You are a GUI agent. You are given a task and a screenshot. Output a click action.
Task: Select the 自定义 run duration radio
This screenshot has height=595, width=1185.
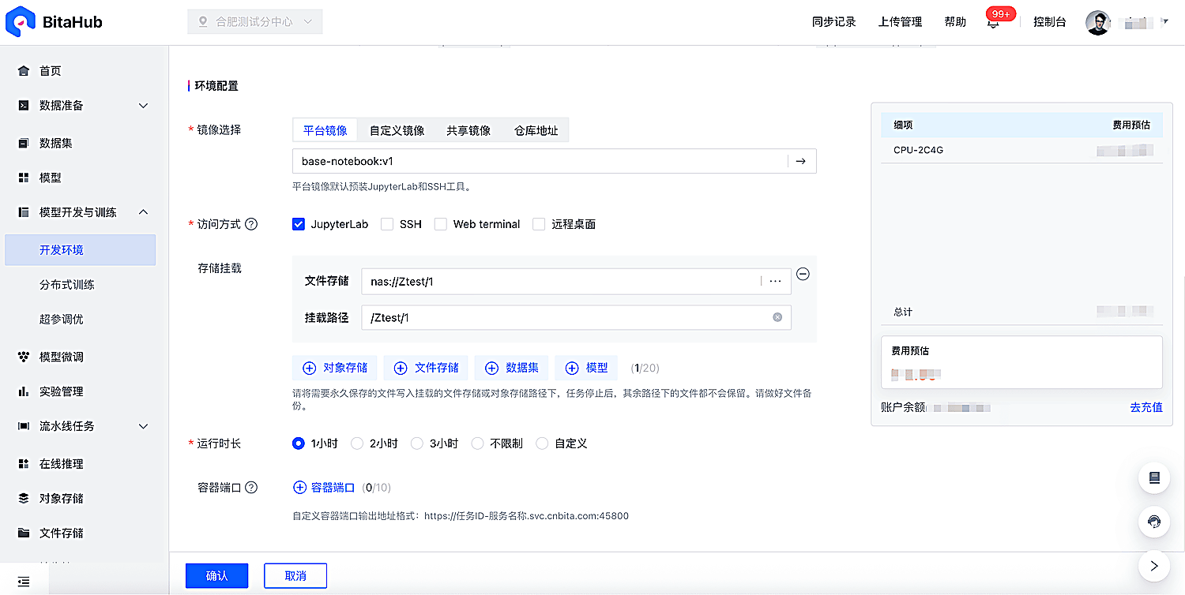point(542,443)
